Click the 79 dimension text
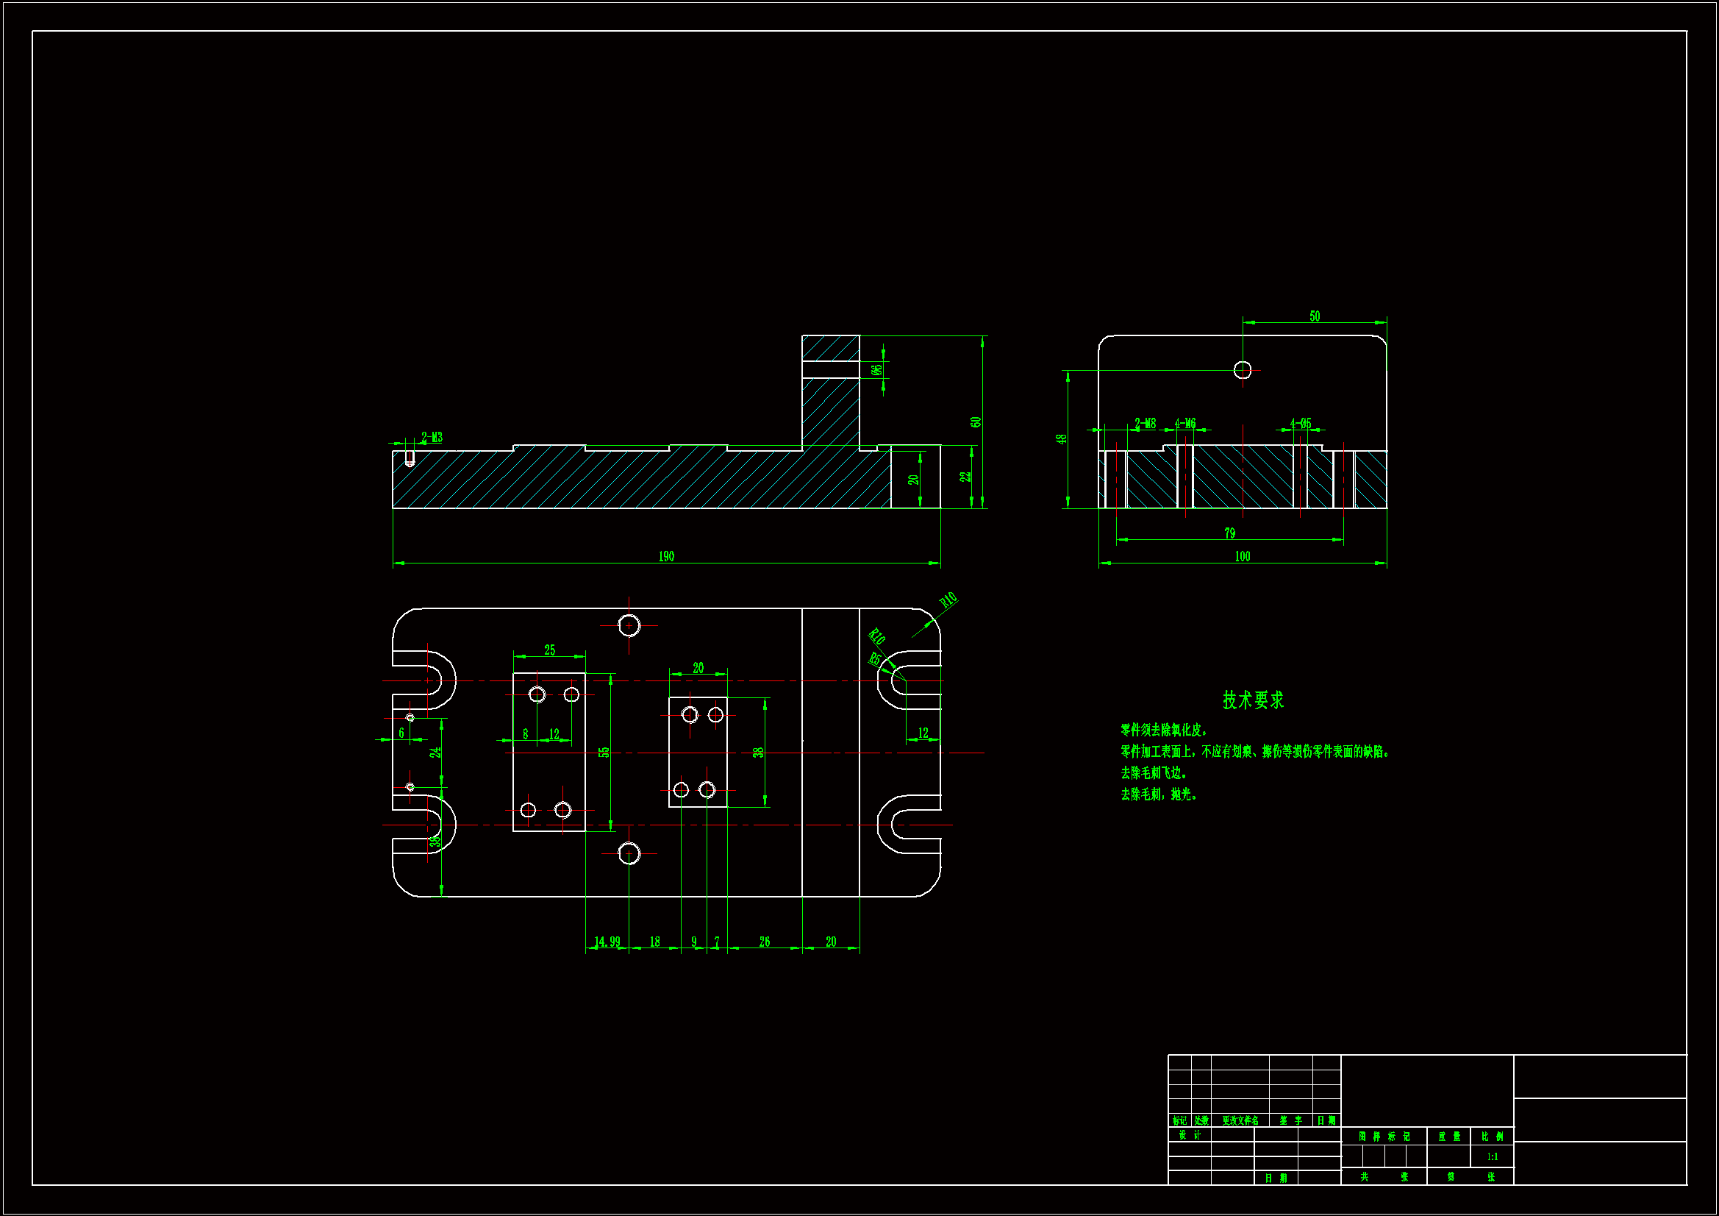The image size is (1719, 1216). [x=1229, y=533]
